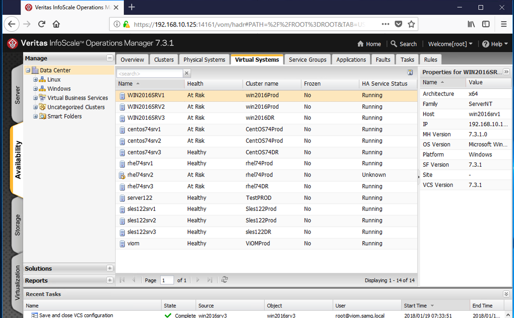Click the WIN2016SRV1 system icon

[122, 96]
